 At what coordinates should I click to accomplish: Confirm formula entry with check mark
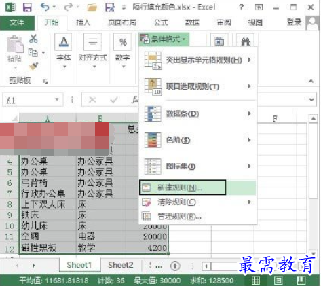tap(114, 100)
